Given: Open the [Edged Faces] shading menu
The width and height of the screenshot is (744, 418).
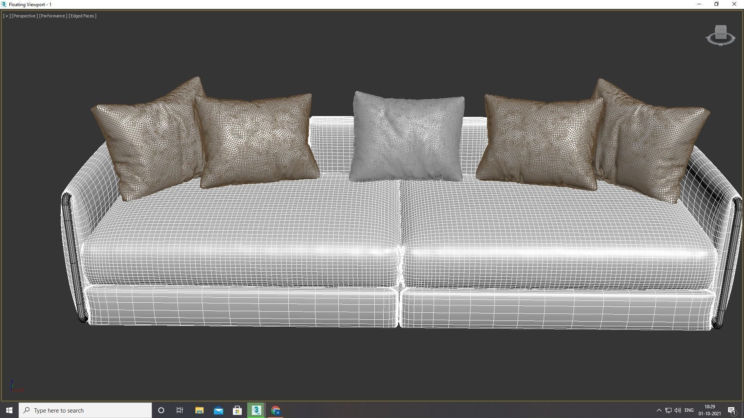Looking at the screenshot, I should (x=83, y=16).
